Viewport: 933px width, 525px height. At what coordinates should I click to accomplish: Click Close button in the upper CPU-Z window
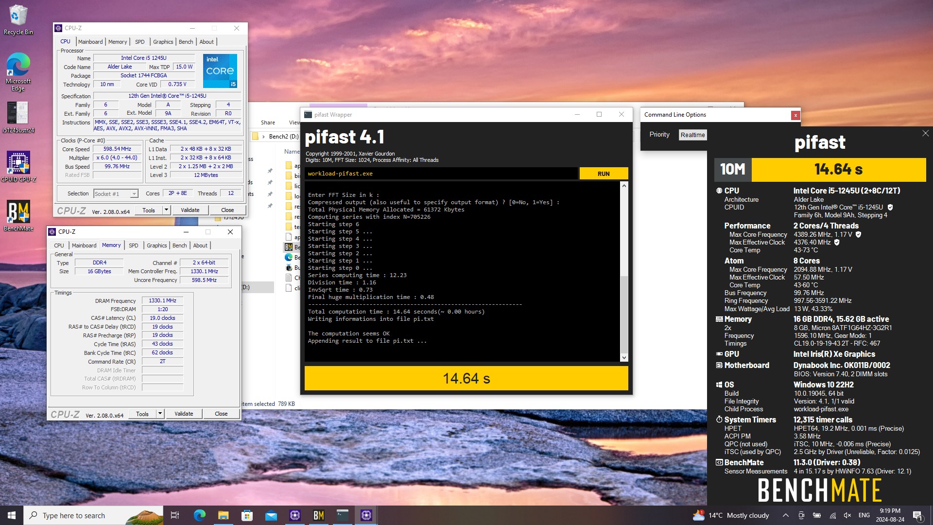point(227,210)
